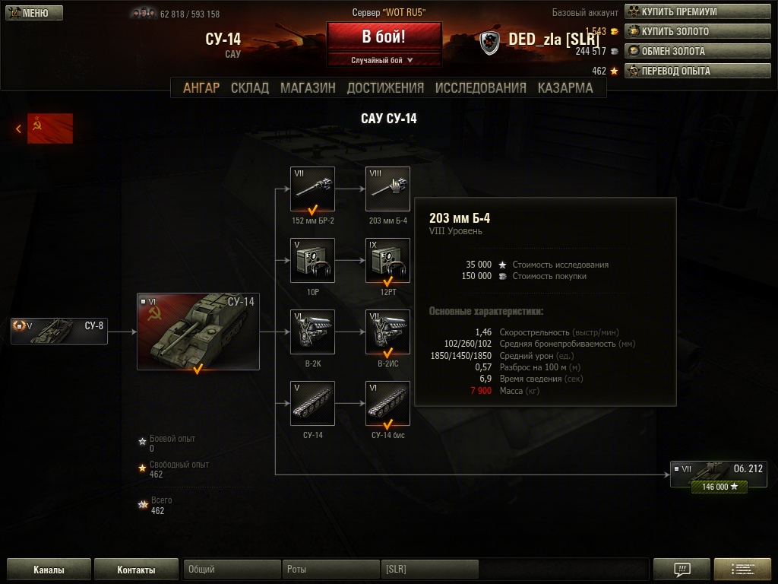Open the battle type dropdown Случайный бой
Screen dimensions: 778x584
[384, 60]
